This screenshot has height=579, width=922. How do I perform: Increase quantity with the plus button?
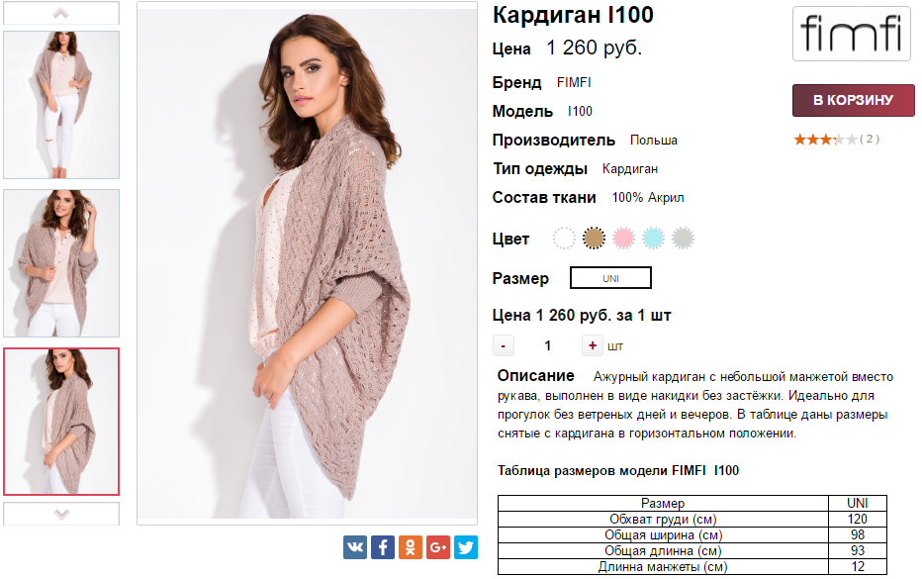[593, 346]
